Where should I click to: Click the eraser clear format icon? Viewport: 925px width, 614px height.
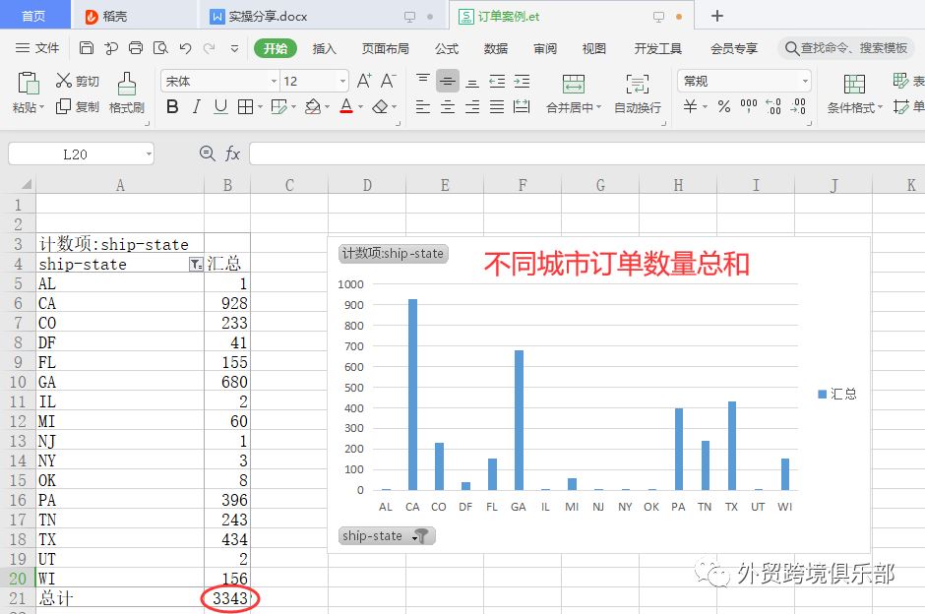pos(381,106)
